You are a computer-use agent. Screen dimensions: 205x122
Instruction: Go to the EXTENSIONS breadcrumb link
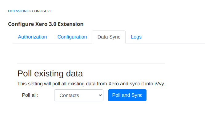[18, 11]
